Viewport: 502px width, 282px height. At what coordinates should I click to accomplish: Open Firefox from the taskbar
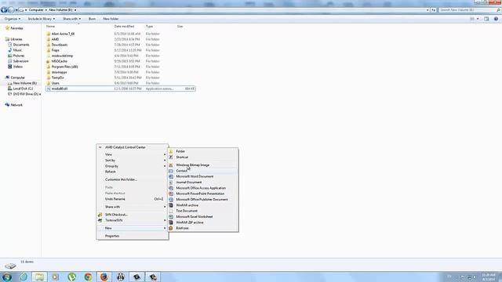(104, 277)
